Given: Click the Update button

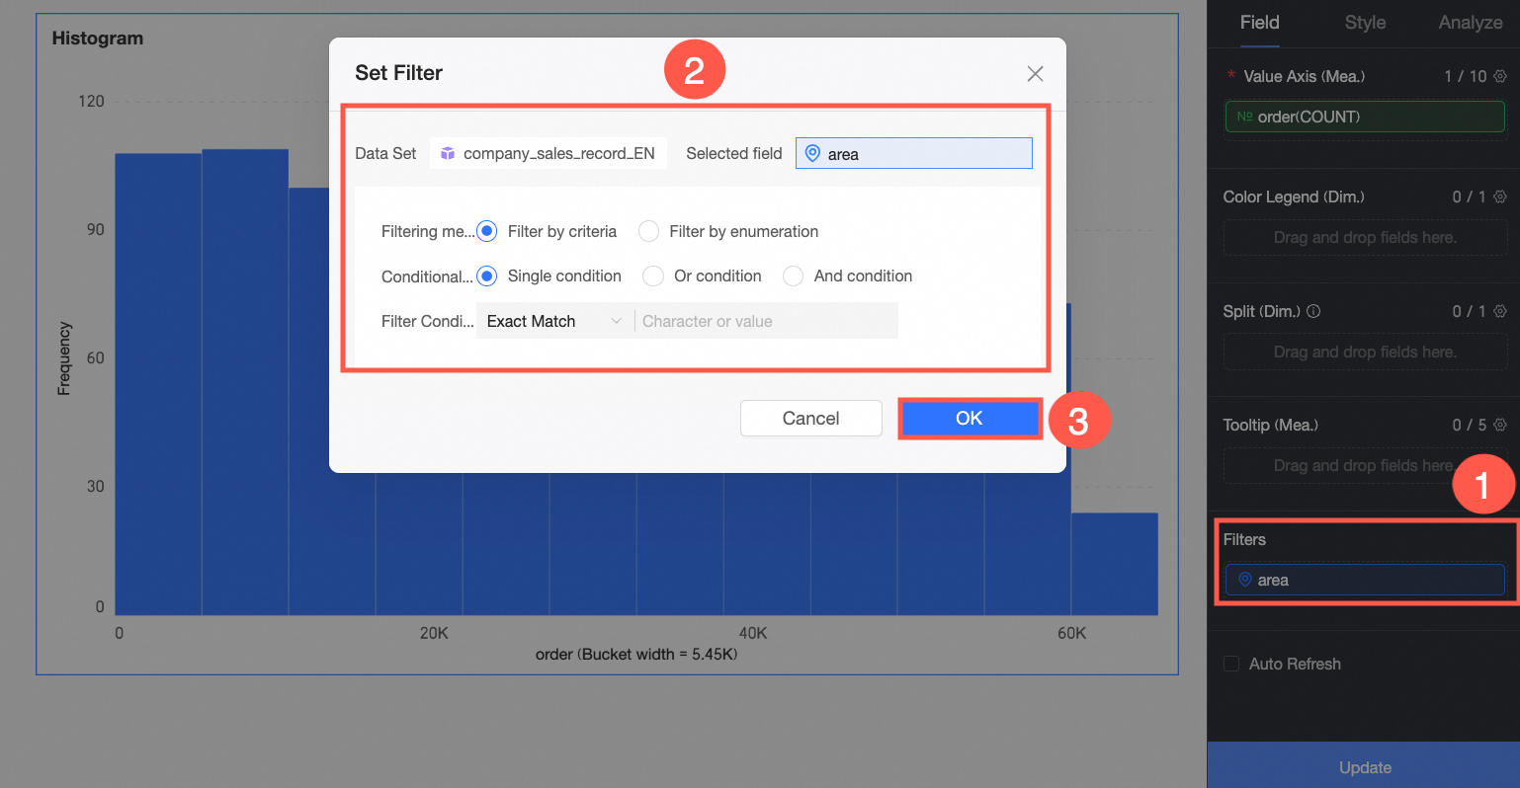Looking at the screenshot, I should [1364, 766].
